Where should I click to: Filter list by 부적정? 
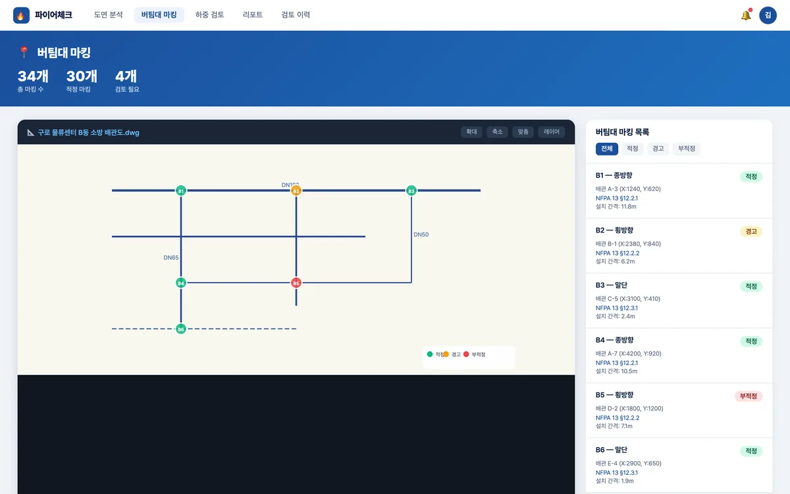pos(687,149)
